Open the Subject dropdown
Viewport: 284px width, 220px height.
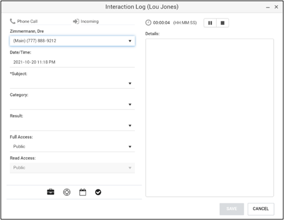coord(72,84)
